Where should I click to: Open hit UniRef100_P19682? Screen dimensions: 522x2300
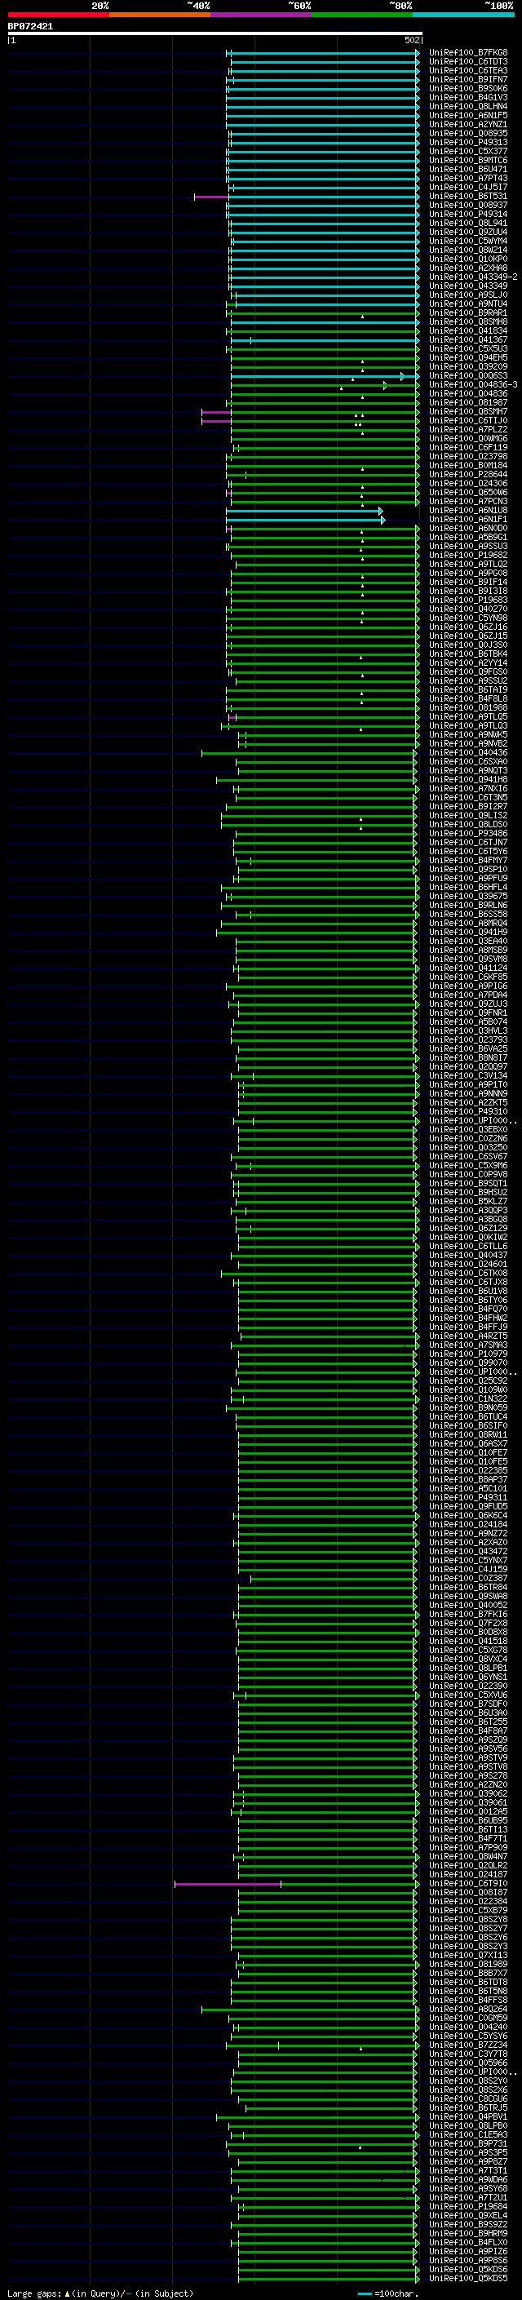click(x=468, y=556)
